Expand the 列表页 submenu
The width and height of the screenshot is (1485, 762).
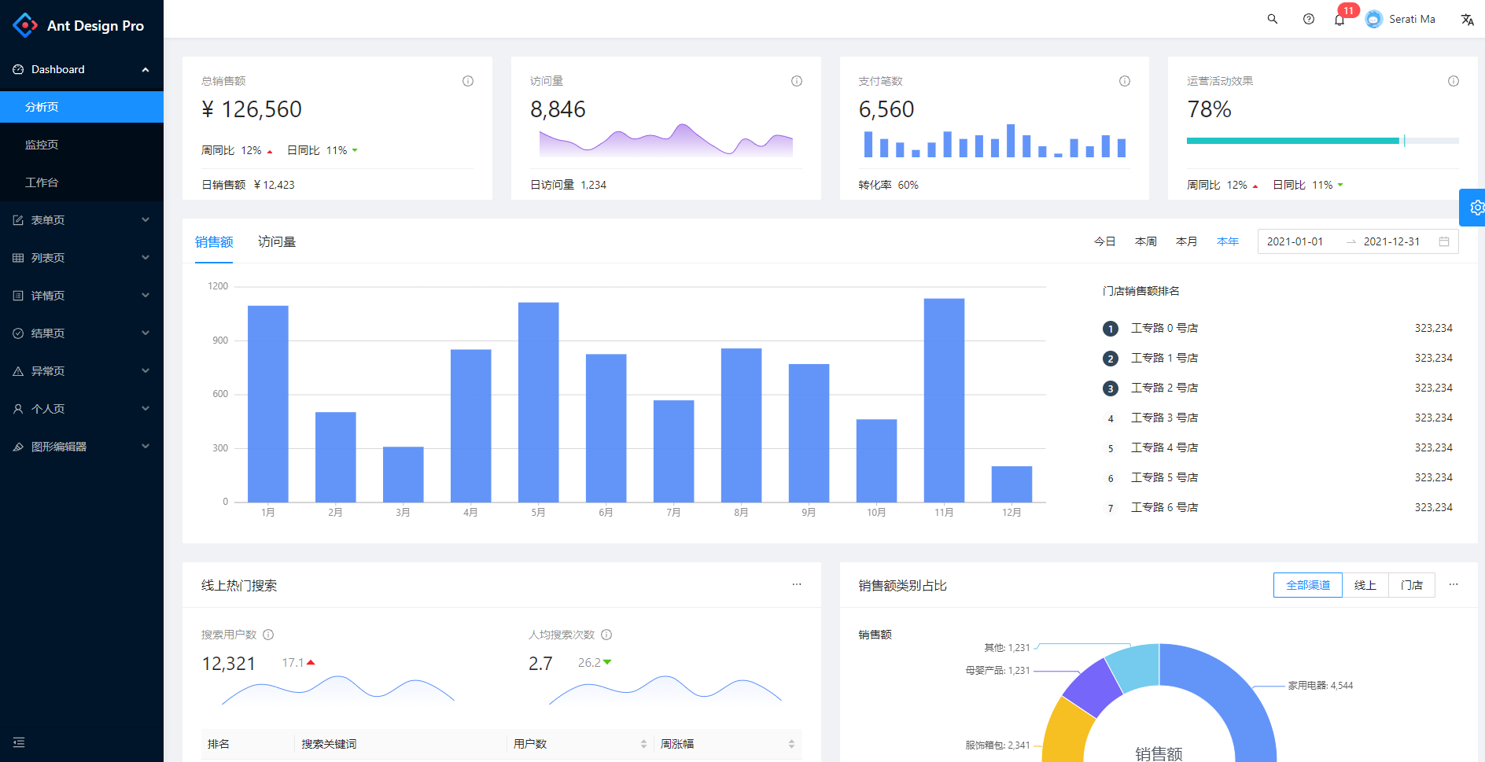point(146,258)
